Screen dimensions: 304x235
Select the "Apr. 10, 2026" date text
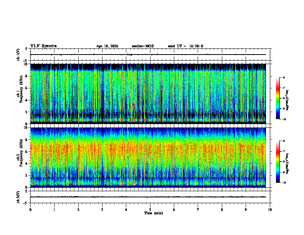(x=107, y=46)
